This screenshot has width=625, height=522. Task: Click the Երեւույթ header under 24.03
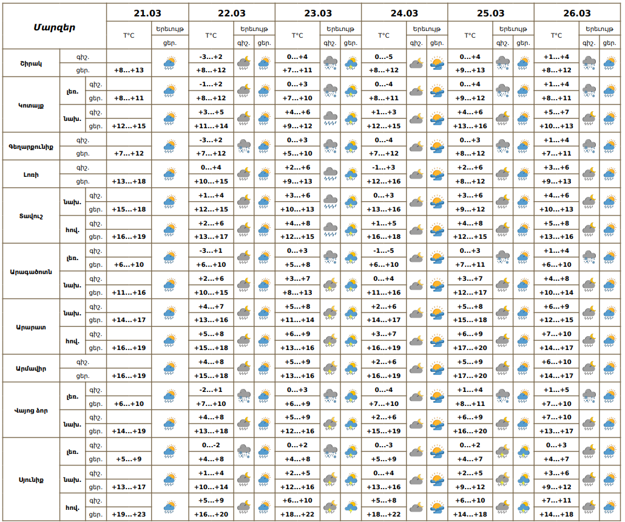(427, 29)
